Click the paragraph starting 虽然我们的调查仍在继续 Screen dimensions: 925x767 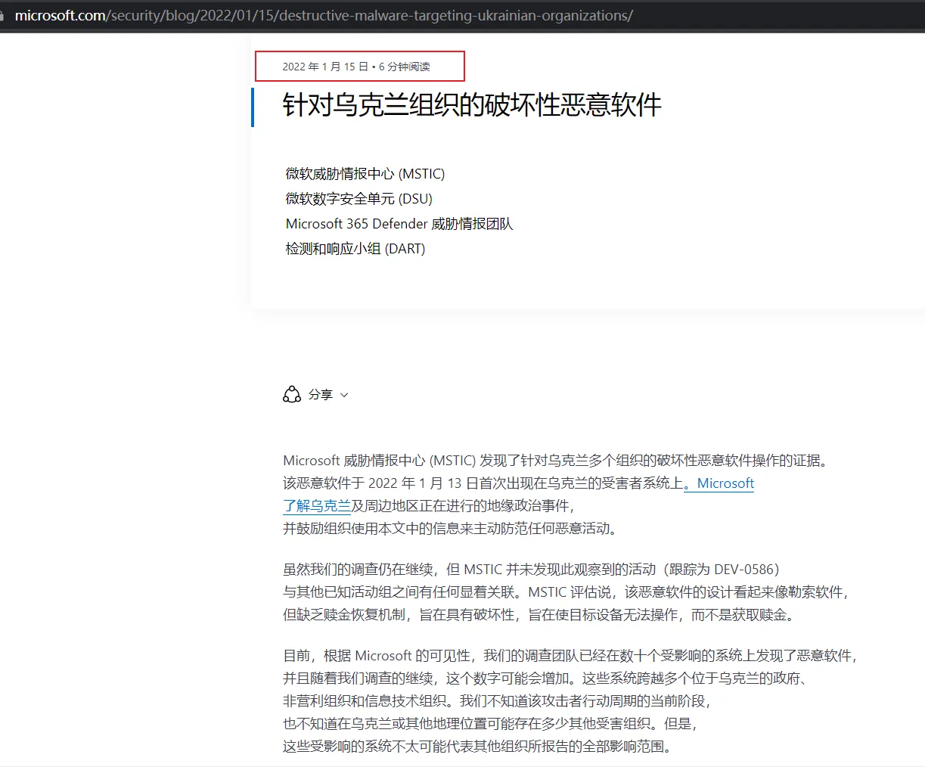(566, 592)
